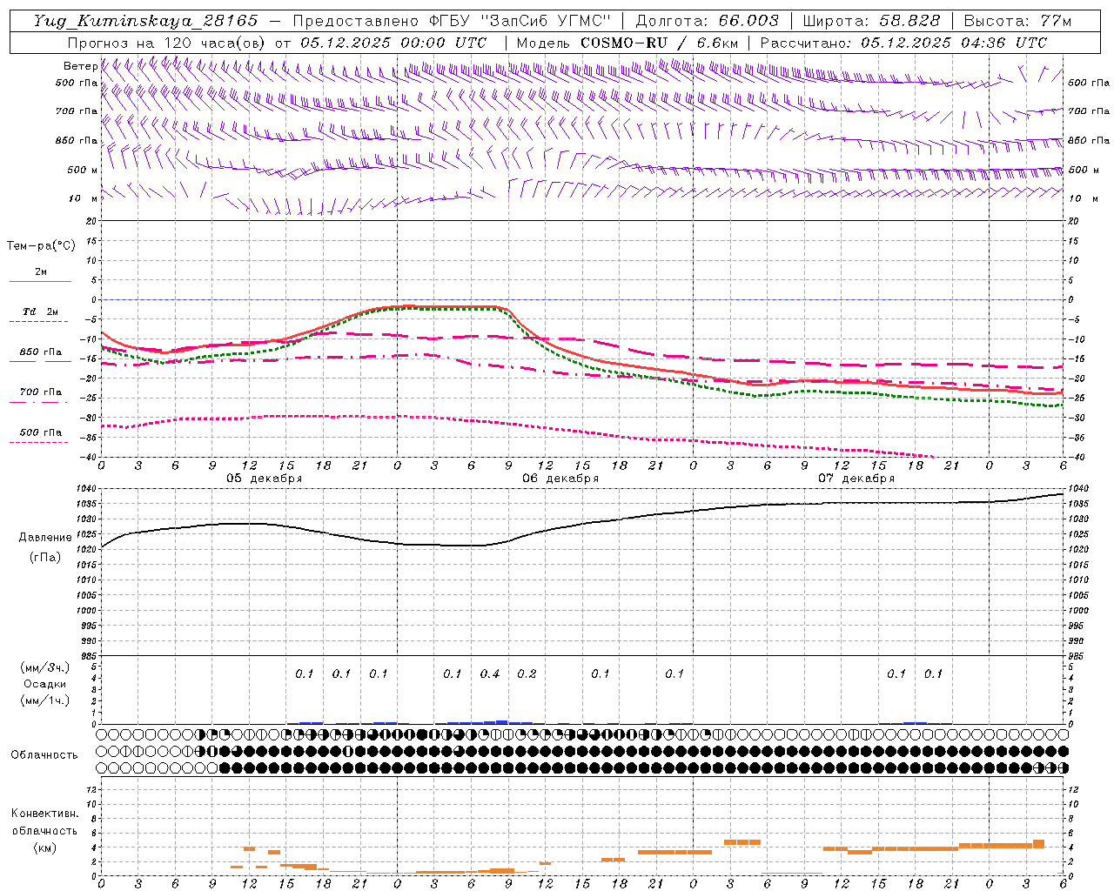
Task: Click the '07 декабря' date label
Action: pos(856,479)
